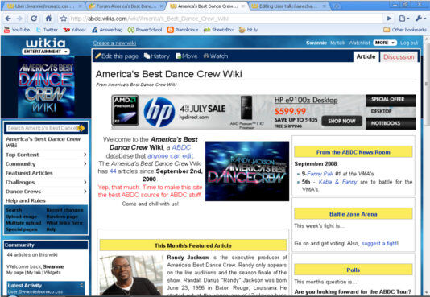Click the Shop Now button in the HP ad
Viewport: 430px width, 297px height.
(x=341, y=121)
